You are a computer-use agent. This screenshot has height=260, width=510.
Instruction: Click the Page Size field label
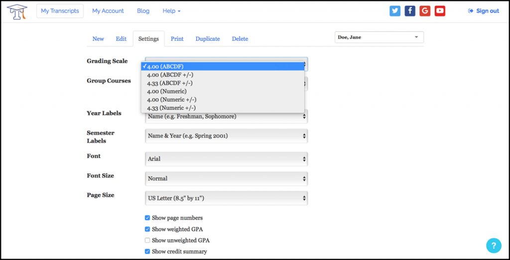point(100,195)
